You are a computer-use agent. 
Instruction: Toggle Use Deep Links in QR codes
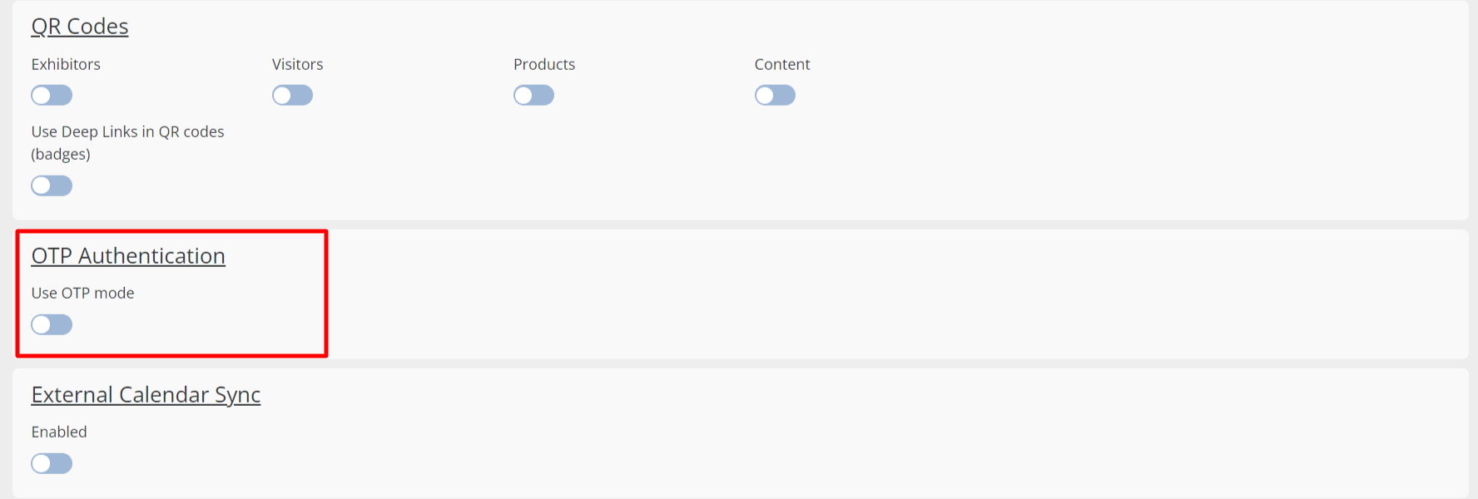coord(52,185)
